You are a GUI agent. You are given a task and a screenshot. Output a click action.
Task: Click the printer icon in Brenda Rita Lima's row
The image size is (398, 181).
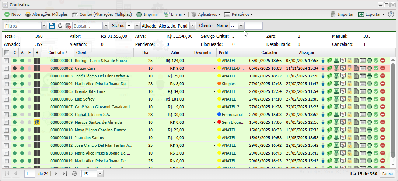369,91
